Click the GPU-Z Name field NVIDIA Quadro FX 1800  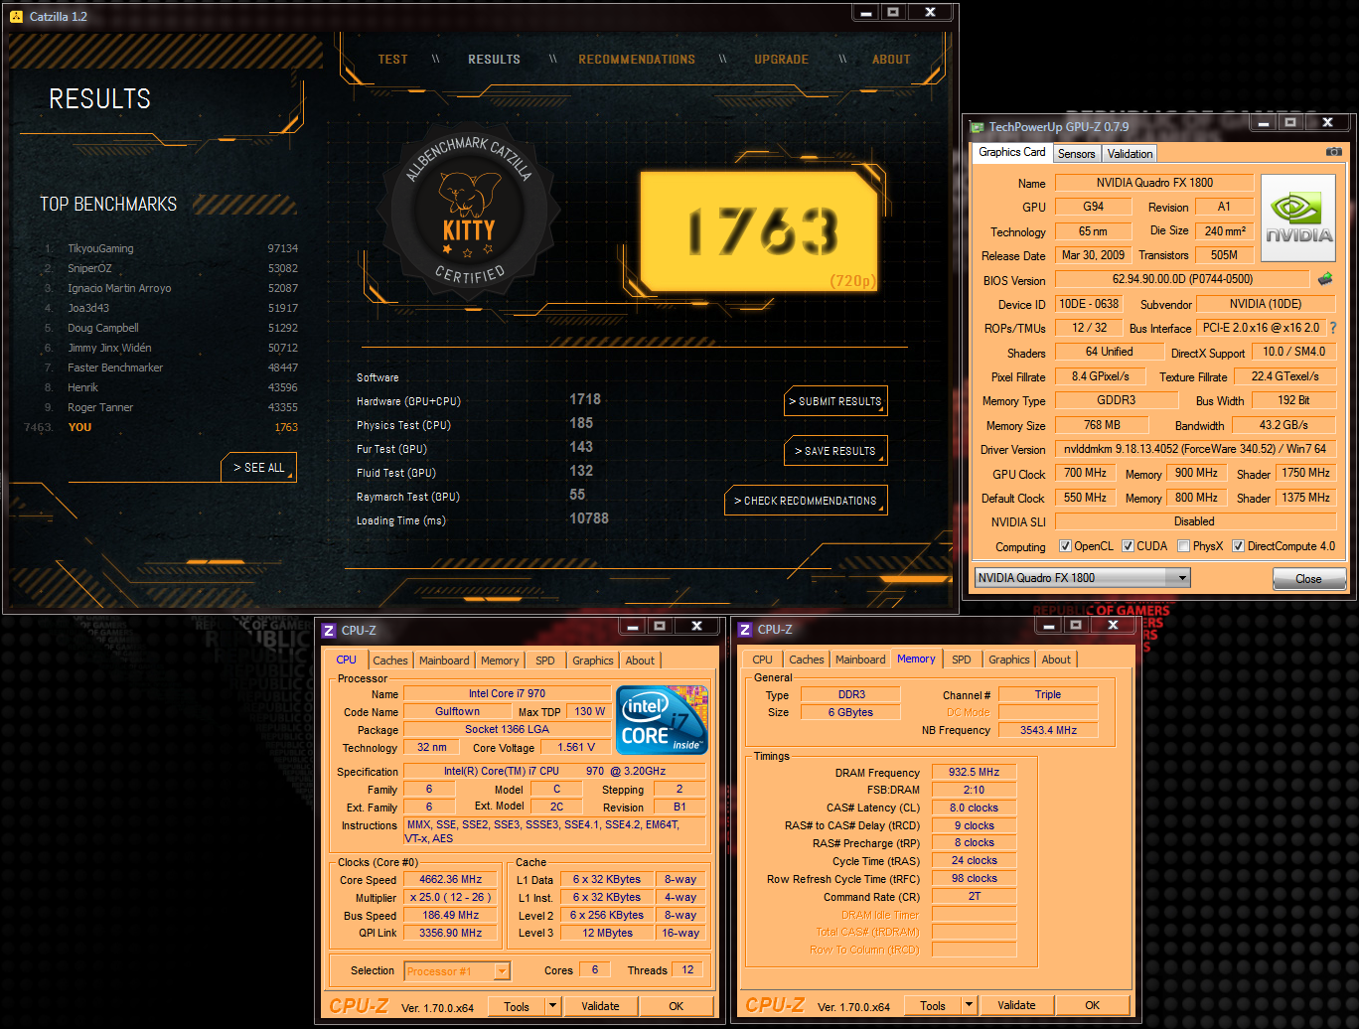(x=1154, y=183)
